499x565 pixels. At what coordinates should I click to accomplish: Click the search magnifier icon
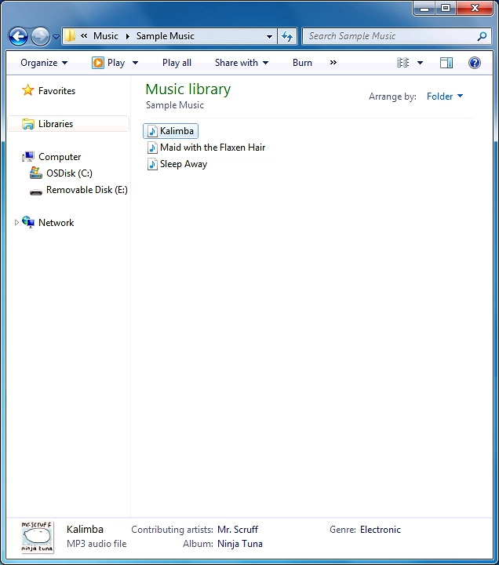[x=482, y=36]
